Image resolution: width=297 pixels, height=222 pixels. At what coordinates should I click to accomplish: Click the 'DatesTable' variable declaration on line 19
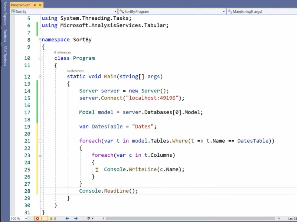click(107, 127)
